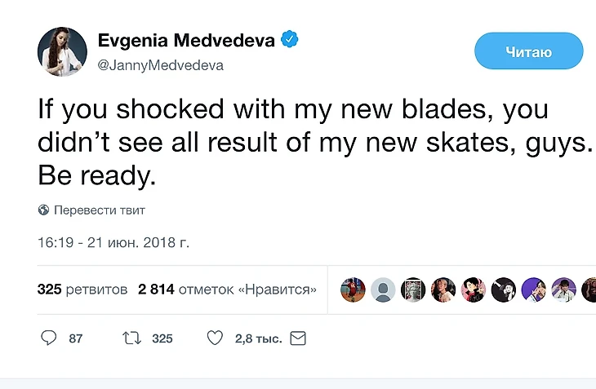Click the reply speech bubble icon

tap(48, 338)
